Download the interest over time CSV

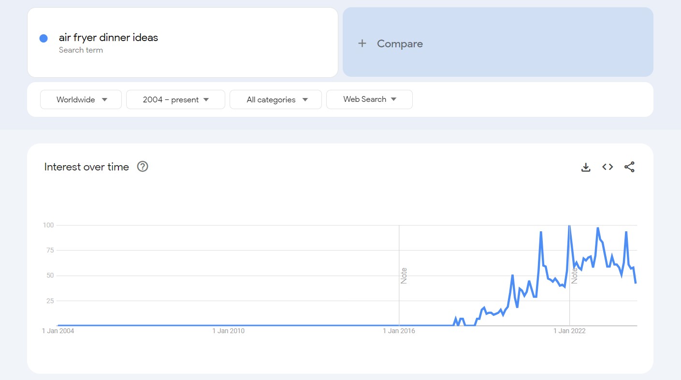(x=586, y=167)
